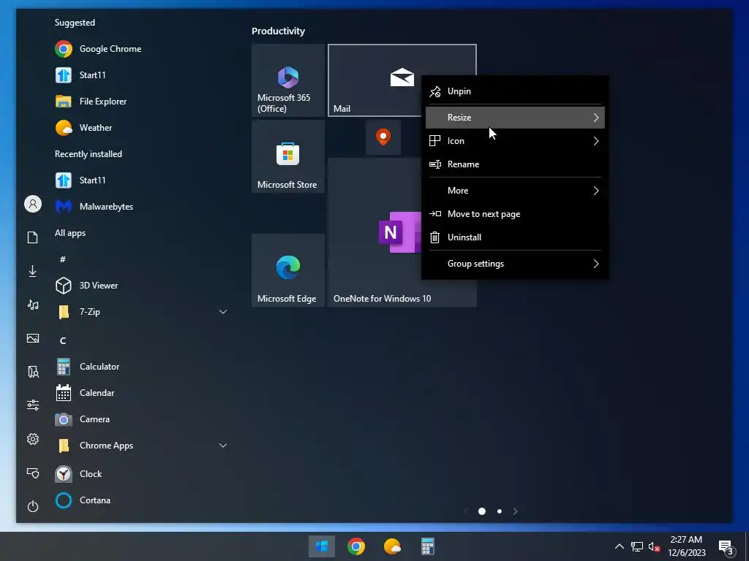Go to previous tile page arrow

[466, 511]
